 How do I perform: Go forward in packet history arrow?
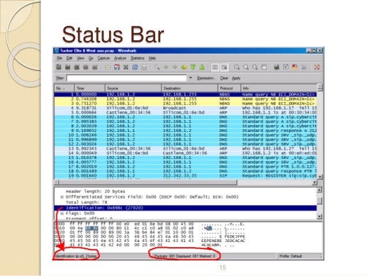pos(175,67)
